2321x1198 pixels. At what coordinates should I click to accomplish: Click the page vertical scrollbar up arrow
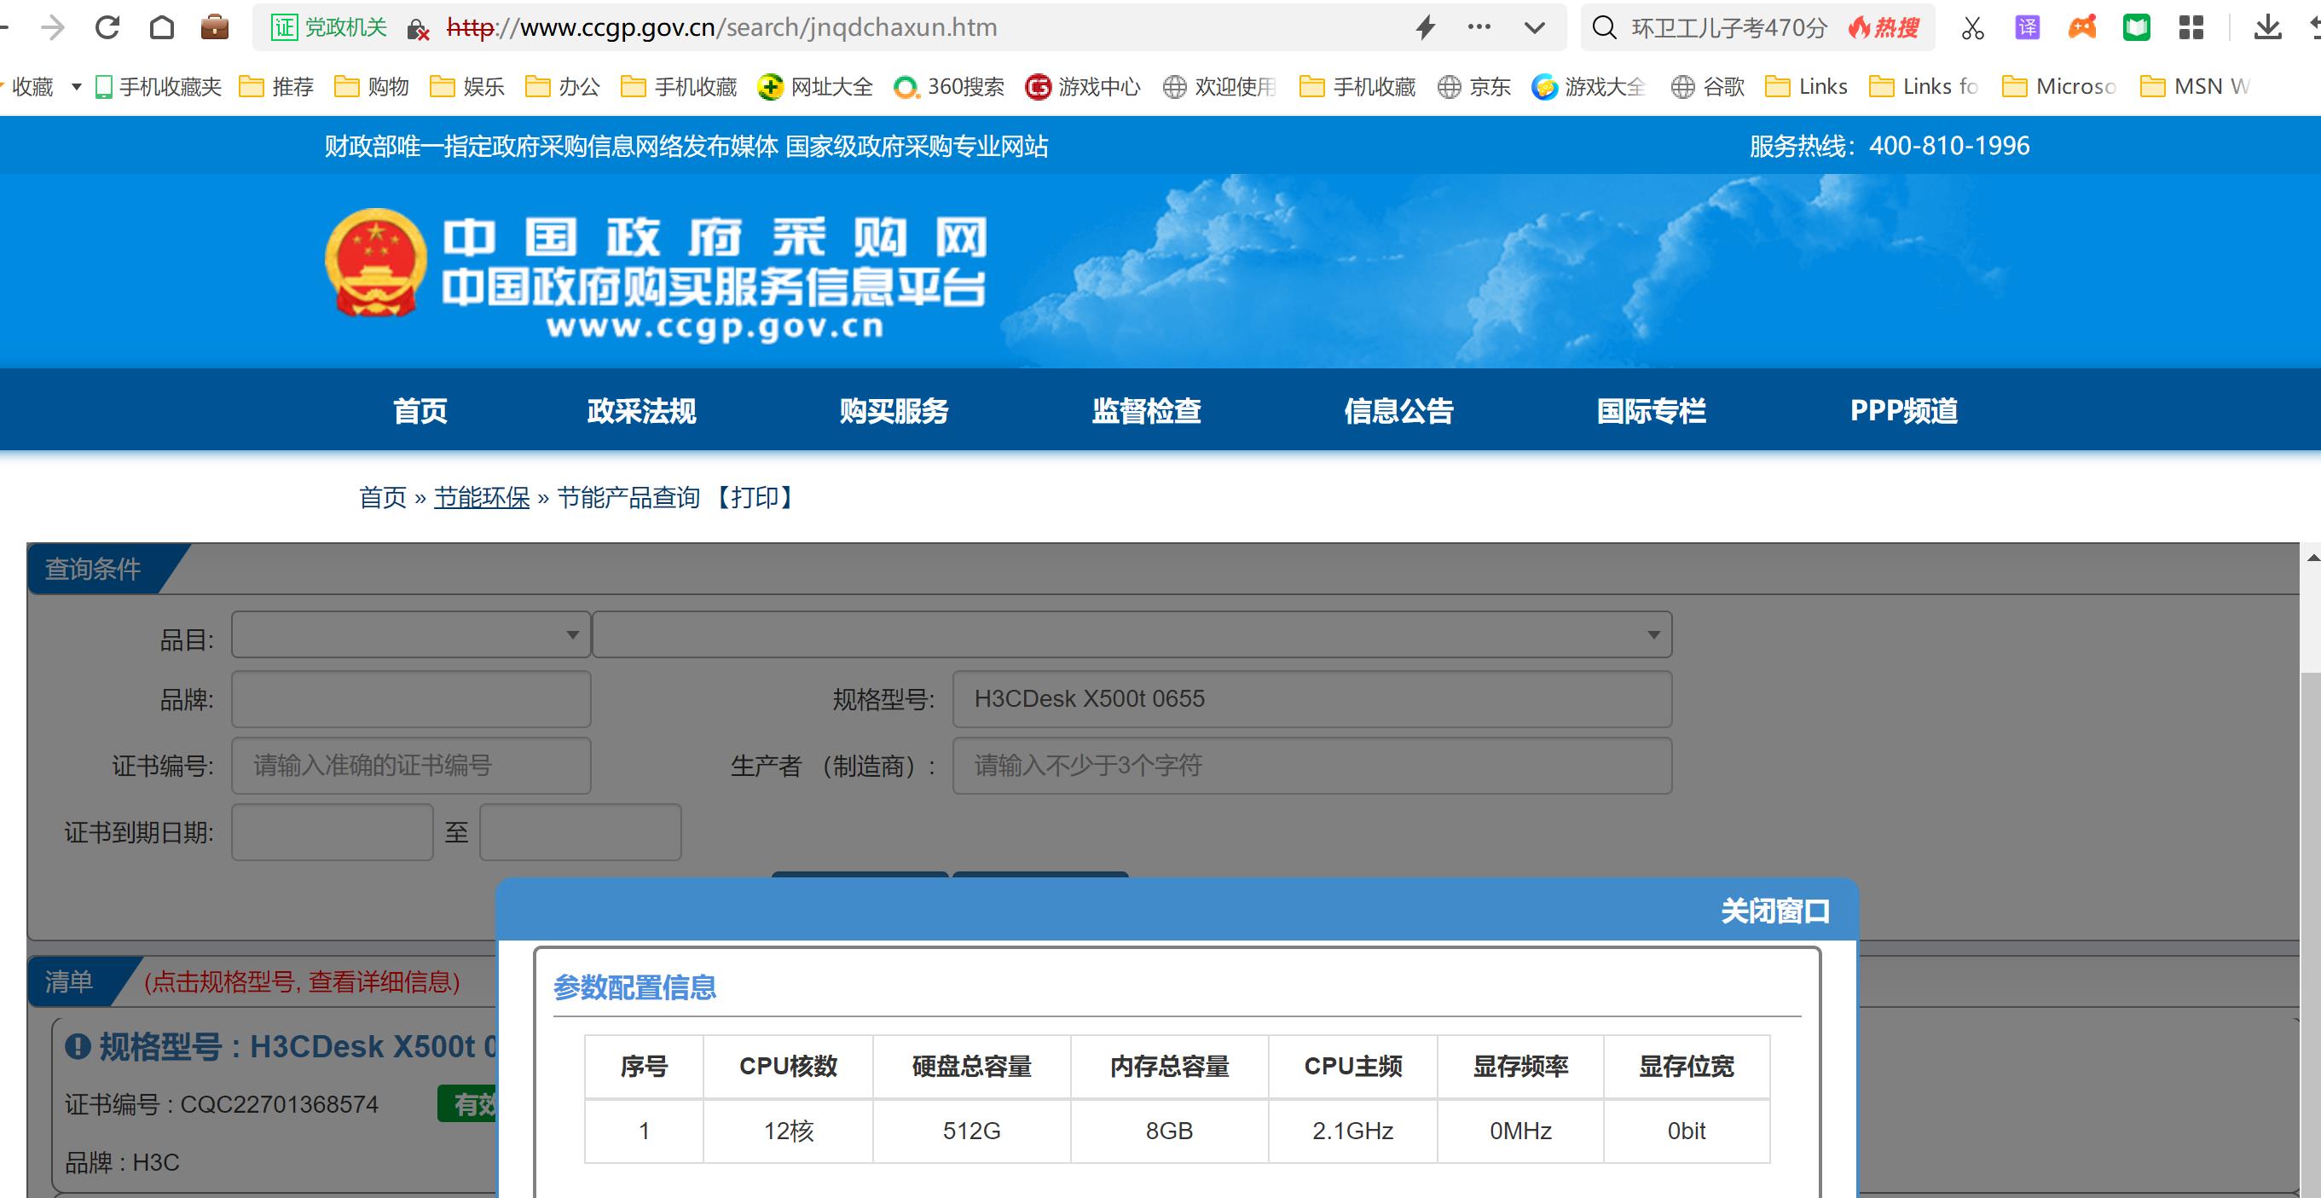[x=2312, y=558]
